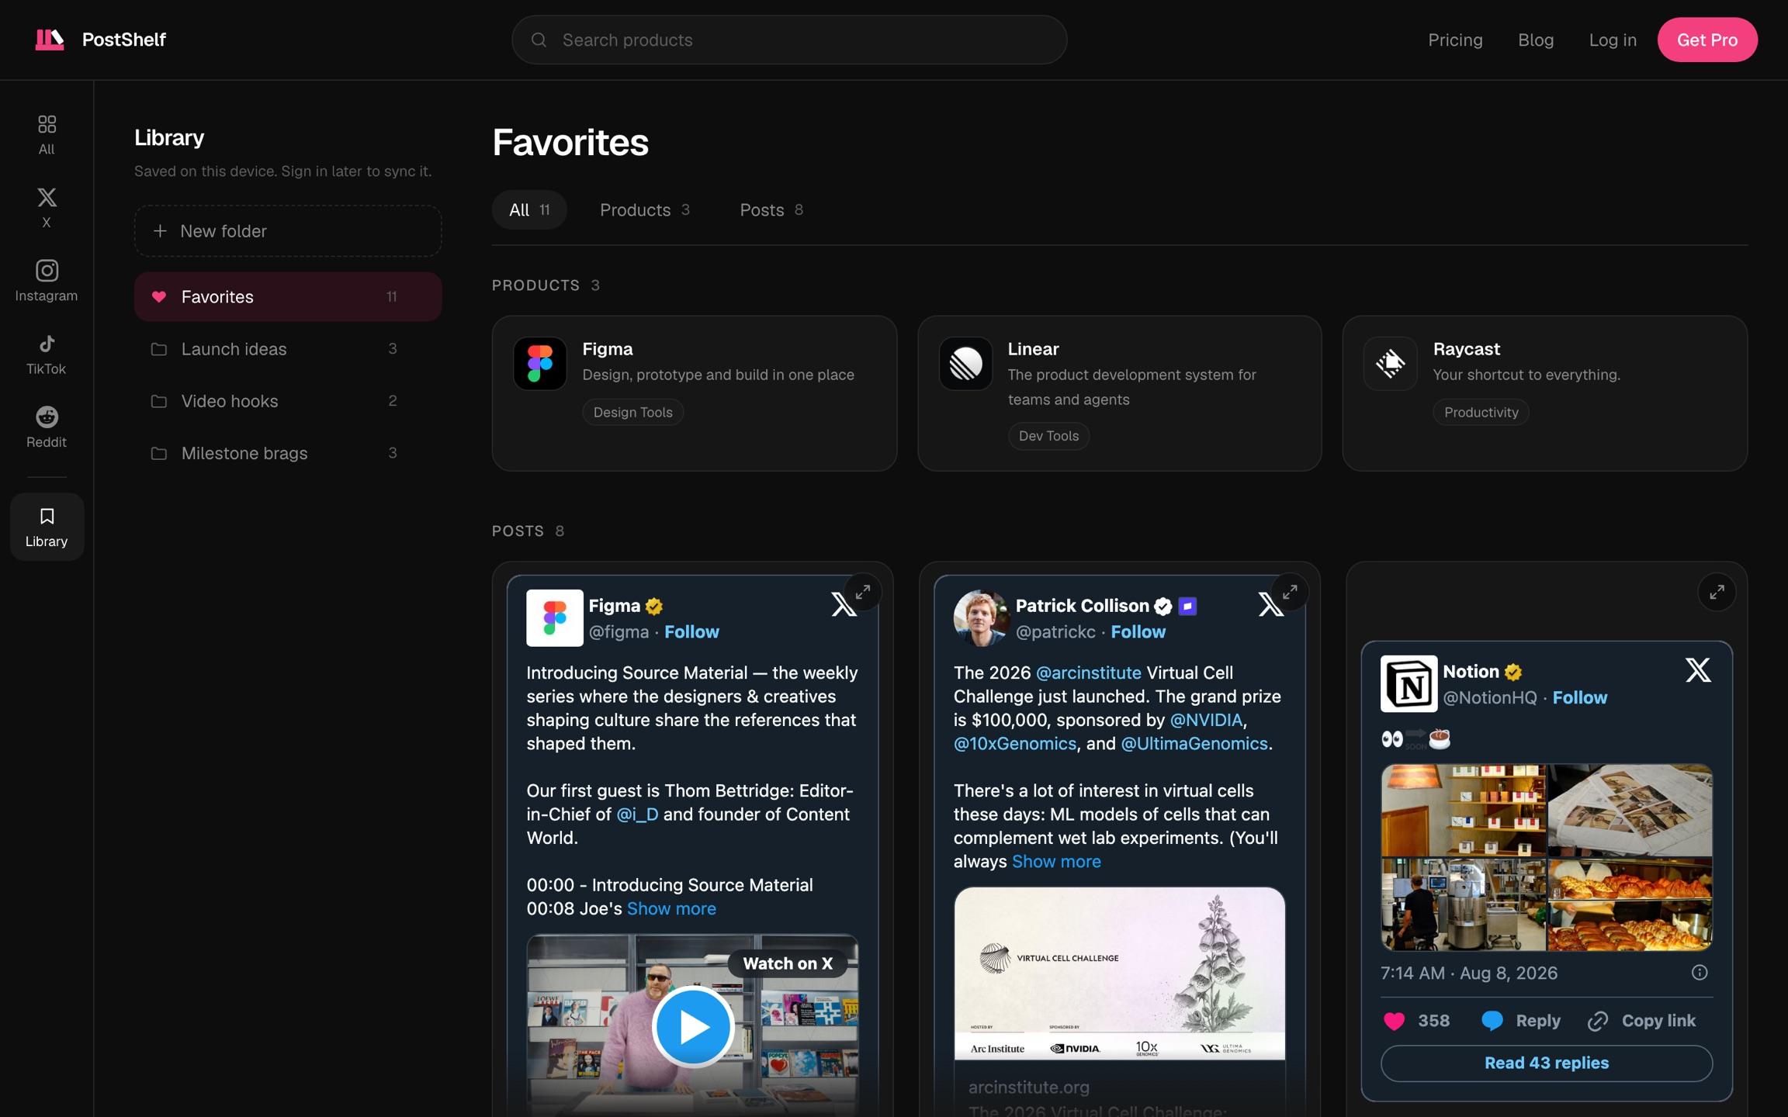The image size is (1788, 1117).
Task: Open the All platforms view in sidebar
Action: pyautogui.click(x=47, y=134)
